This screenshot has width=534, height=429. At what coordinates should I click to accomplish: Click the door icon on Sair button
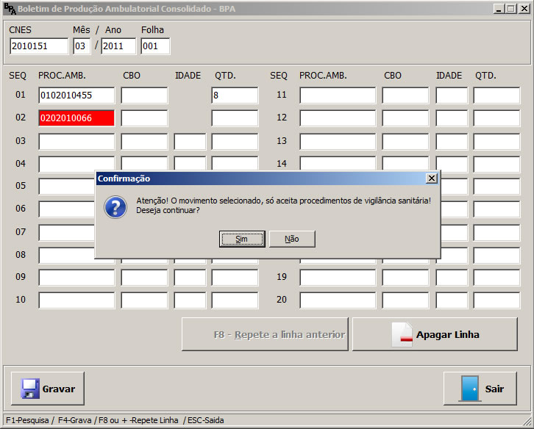pos(469,389)
